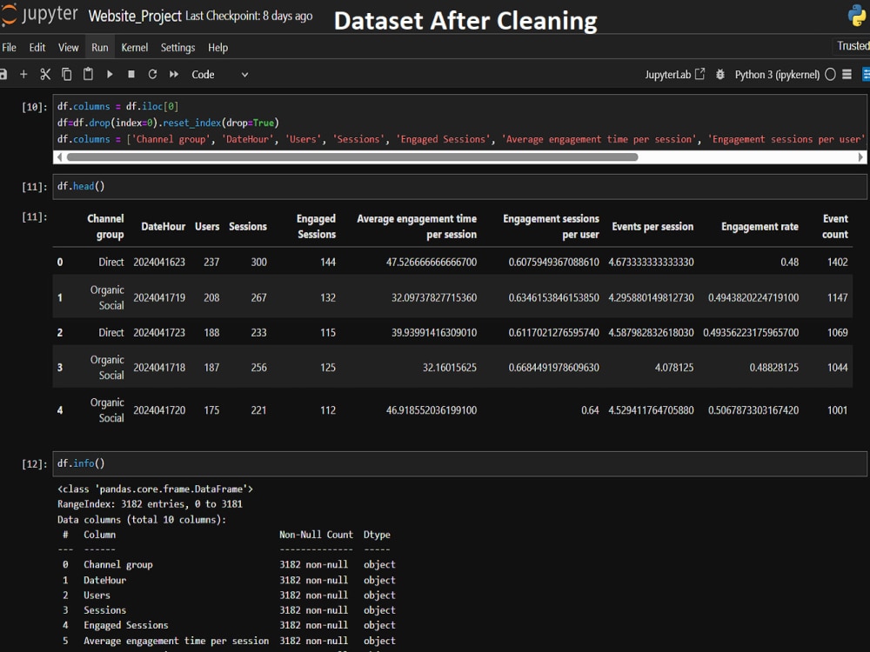This screenshot has height=652, width=870.
Task: Open the File menu
Action: tap(9, 48)
